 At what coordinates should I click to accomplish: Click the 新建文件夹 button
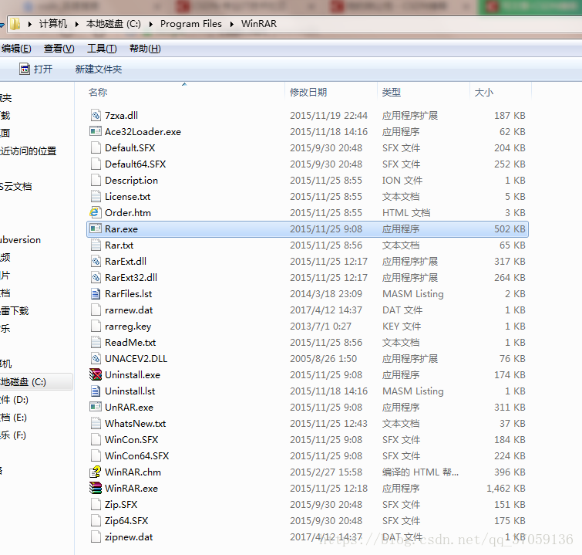99,69
